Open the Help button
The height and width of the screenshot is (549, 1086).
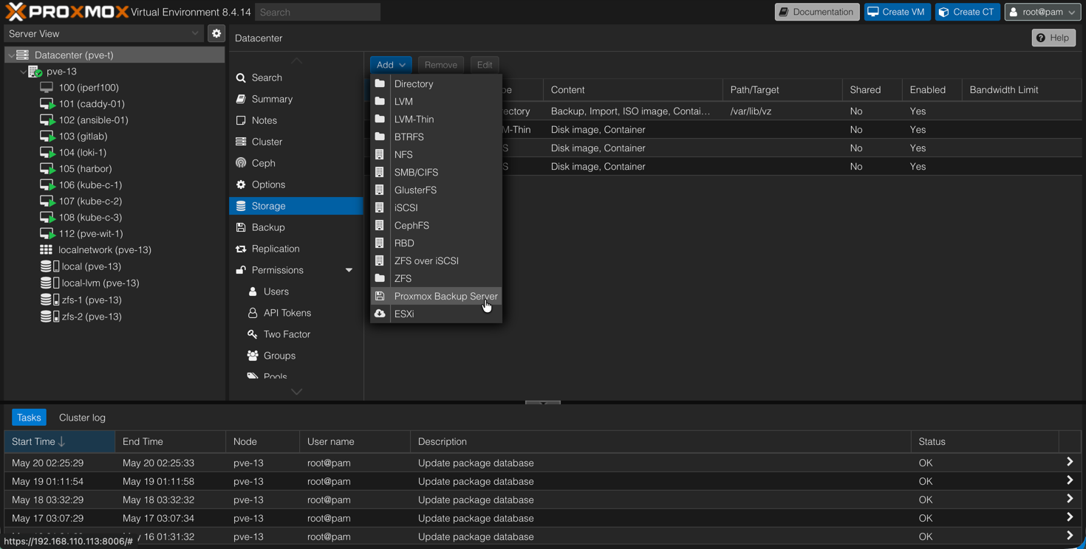[1053, 38]
